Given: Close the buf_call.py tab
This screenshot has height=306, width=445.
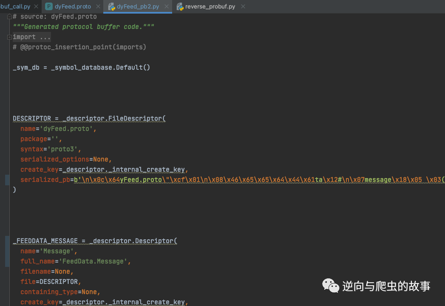Looking at the screenshot, I should [x=36, y=6].
